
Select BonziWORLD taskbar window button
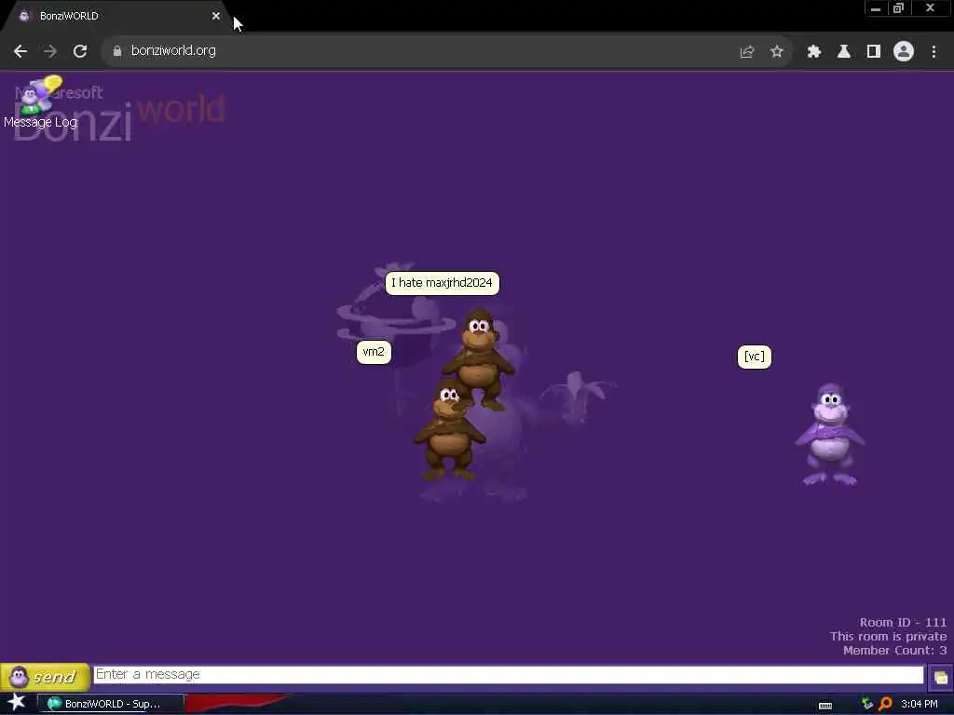coord(111,704)
